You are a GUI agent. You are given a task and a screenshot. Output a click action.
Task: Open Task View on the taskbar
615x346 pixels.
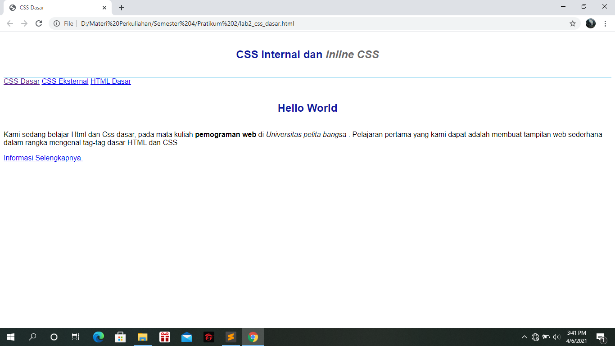(x=76, y=337)
